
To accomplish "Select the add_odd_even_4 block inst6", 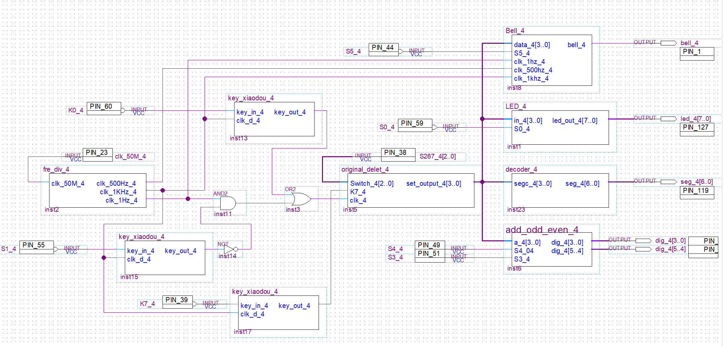I will pyautogui.click(x=552, y=249).
